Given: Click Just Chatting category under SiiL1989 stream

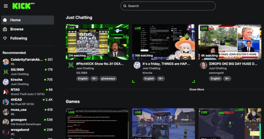Looking at the screenshot, I should point(85,68).
